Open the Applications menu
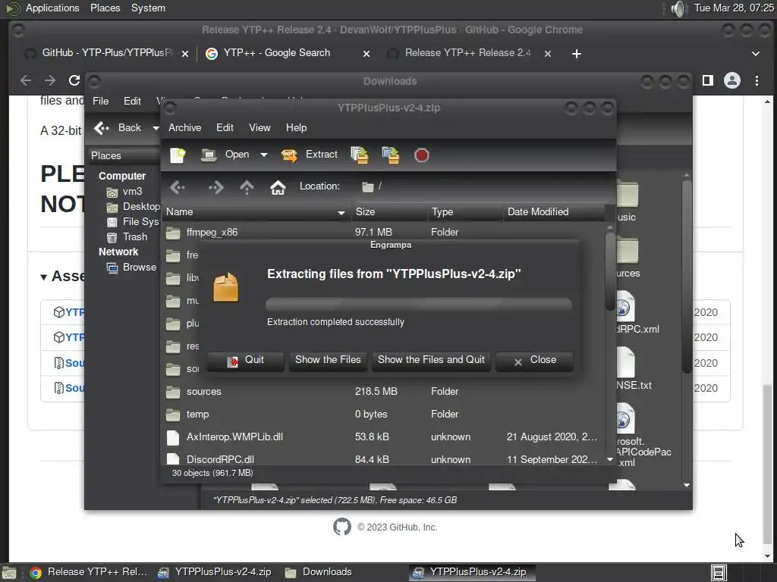777x582 pixels. click(x=52, y=8)
